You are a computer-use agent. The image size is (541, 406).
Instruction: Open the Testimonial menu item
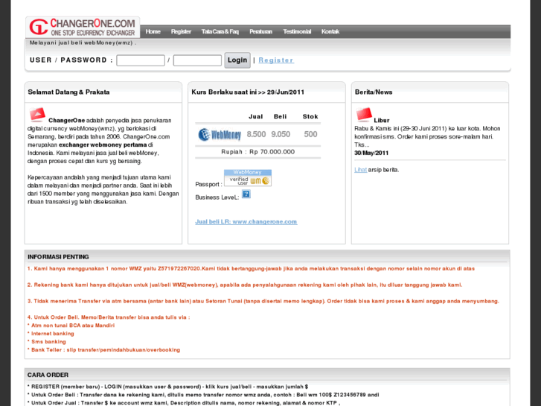point(297,31)
